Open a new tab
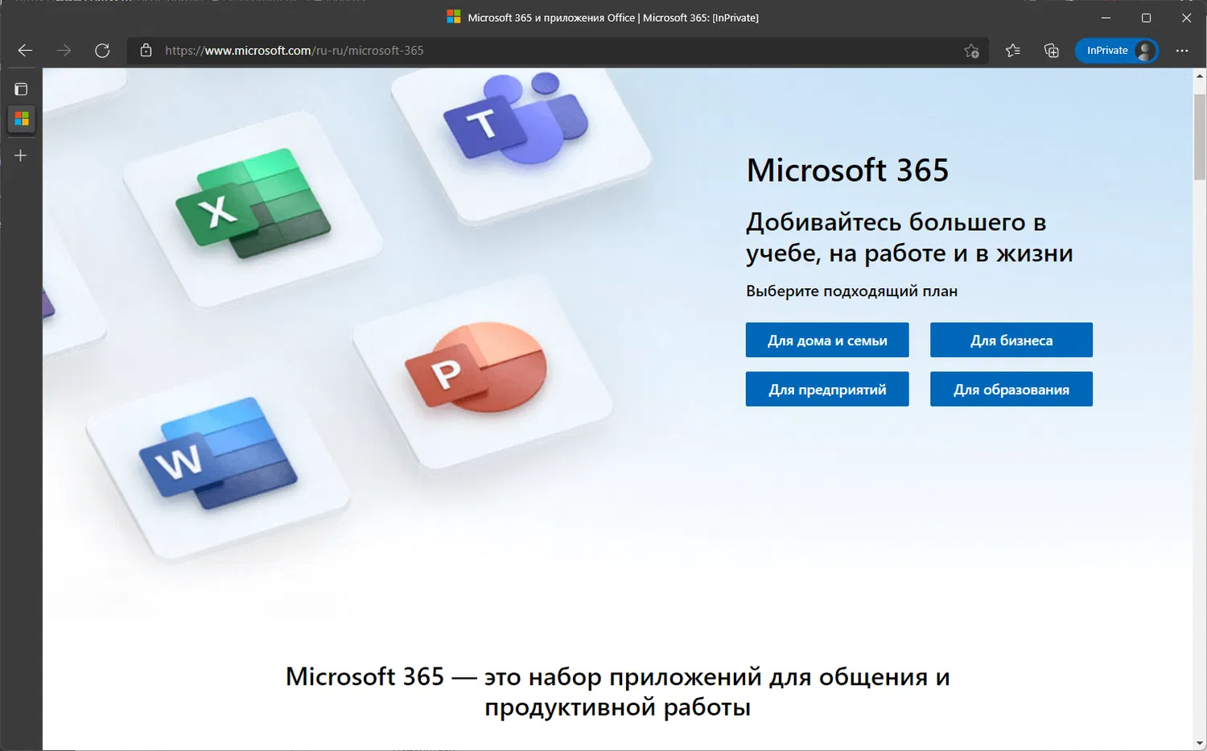This screenshot has height=751, width=1207. 21,155
